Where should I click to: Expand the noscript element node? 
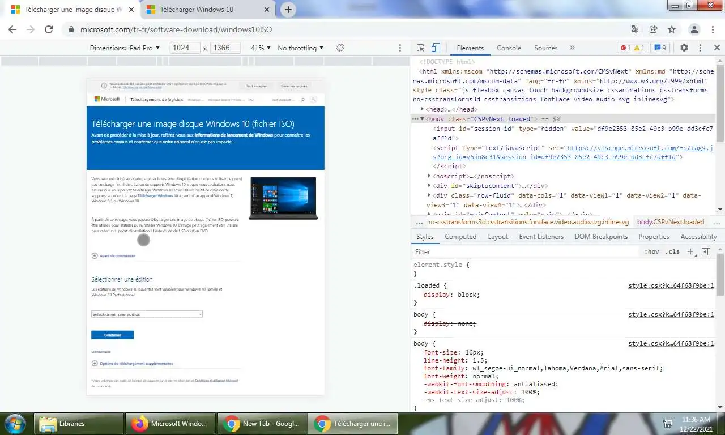coord(429,176)
